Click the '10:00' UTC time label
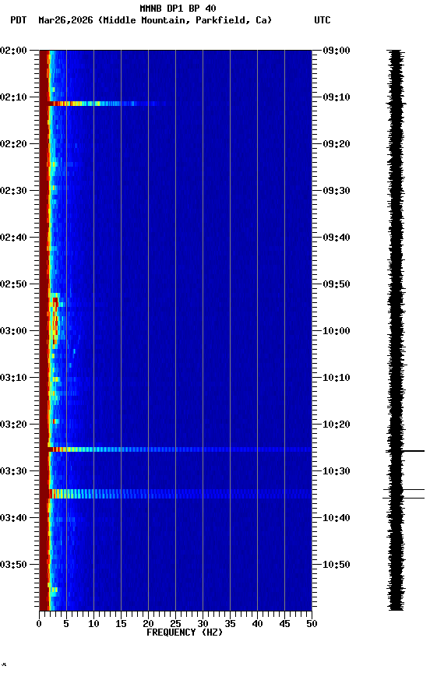This screenshot has height=673, width=430. click(337, 331)
